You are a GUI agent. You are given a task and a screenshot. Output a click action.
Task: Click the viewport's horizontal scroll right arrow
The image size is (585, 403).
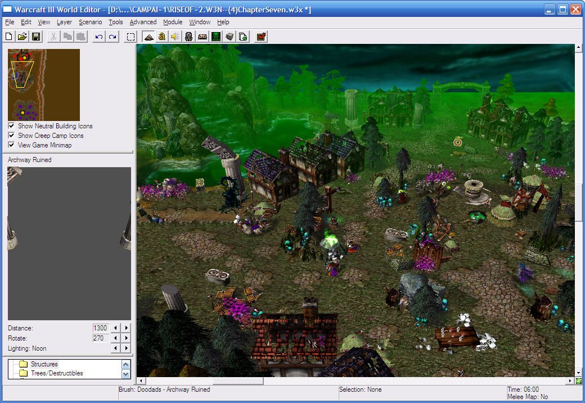570,381
